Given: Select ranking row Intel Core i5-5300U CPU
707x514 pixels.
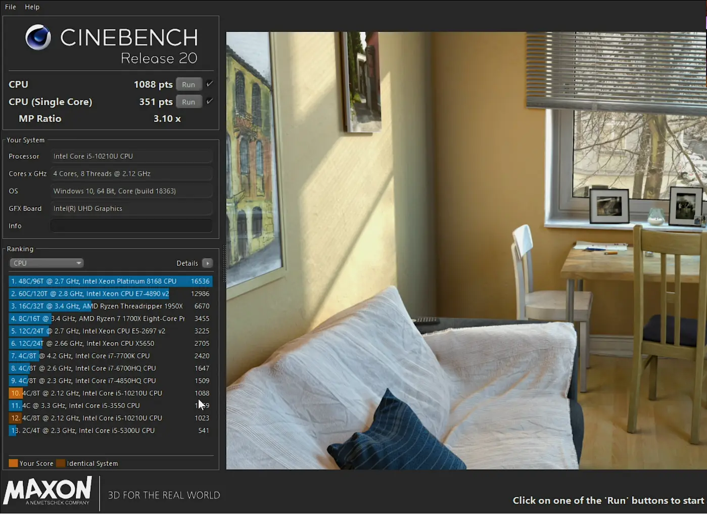Looking at the screenshot, I should pos(110,431).
